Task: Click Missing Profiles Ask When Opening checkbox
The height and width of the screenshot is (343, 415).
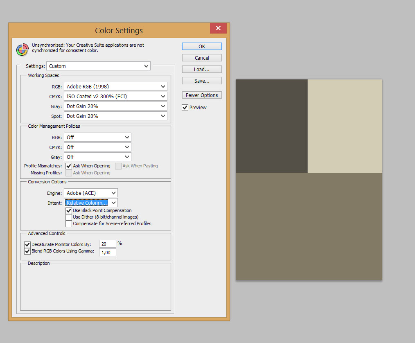Action: (x=68, y=173)
